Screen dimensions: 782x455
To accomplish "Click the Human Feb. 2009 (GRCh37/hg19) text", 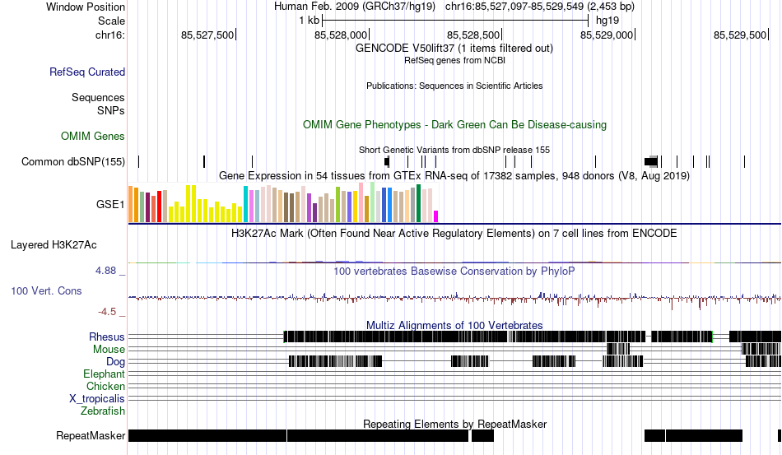I will pyautogui.click(x=355, y=7).
